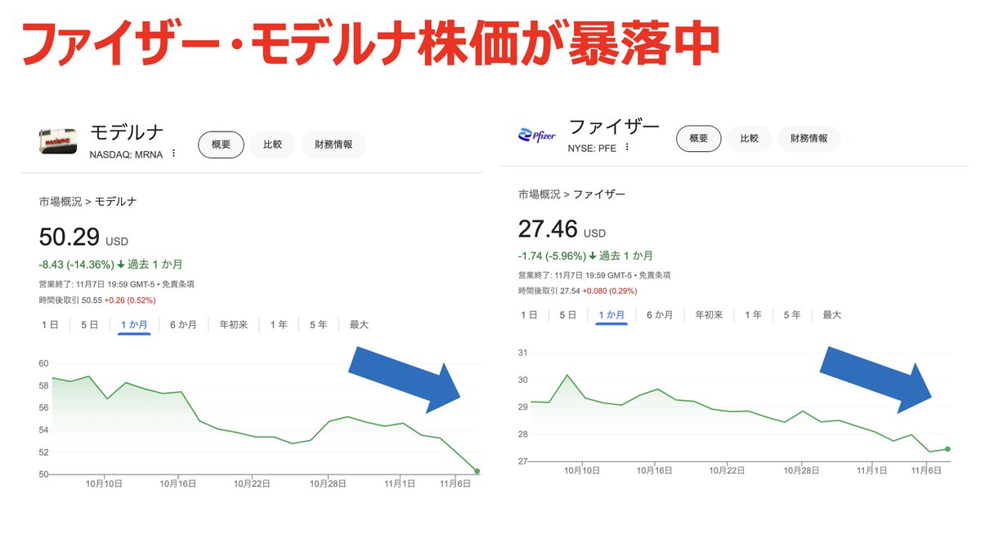
Task: Click Pfizer after-hours value 27.54
Action: tap(569, 291)
